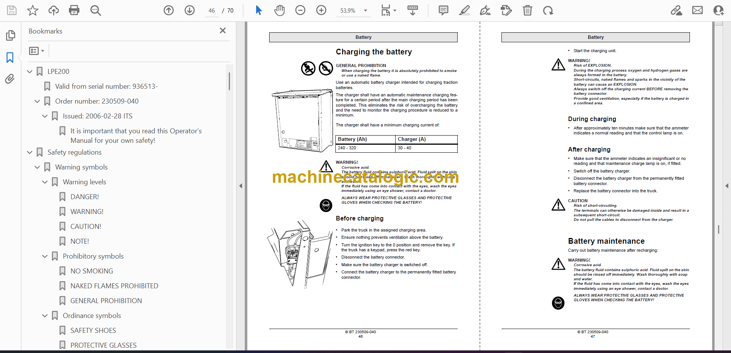This screenshot has height=353, width=731.
Task: Select the SAFETY SHOES bookmark
Action: (93, 331)
